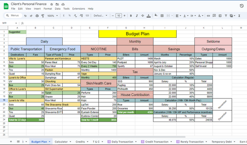Switch to Temporary Debt sheet tab
The height and width of the screenshot is (145, 247).
coord(222,142)
